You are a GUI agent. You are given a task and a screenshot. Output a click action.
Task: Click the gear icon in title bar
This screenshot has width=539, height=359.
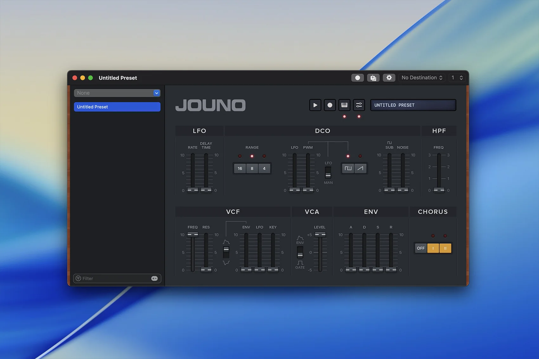tap(389, 78)
